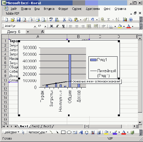Switch to sheet tab Лист3
This screenshot has height=142, width=143.
(47, 126)
